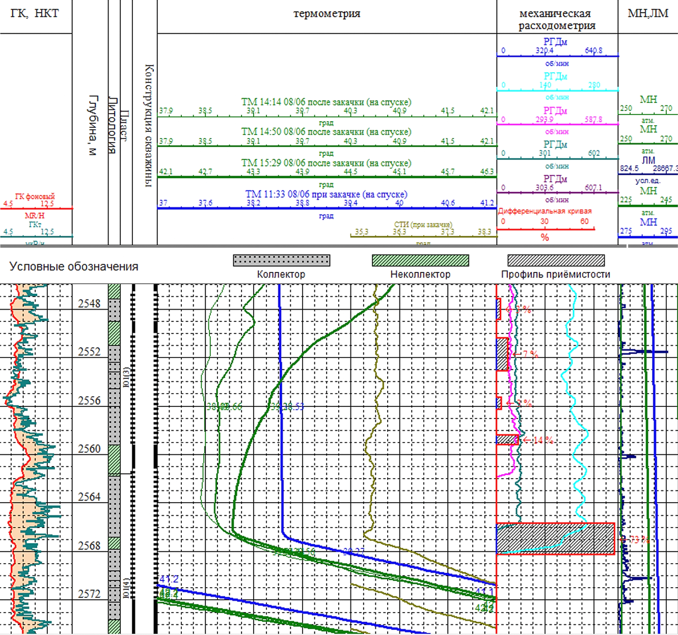The image size is (678, 635).
Task: Select depth label 2564
Action: [89, 496]
